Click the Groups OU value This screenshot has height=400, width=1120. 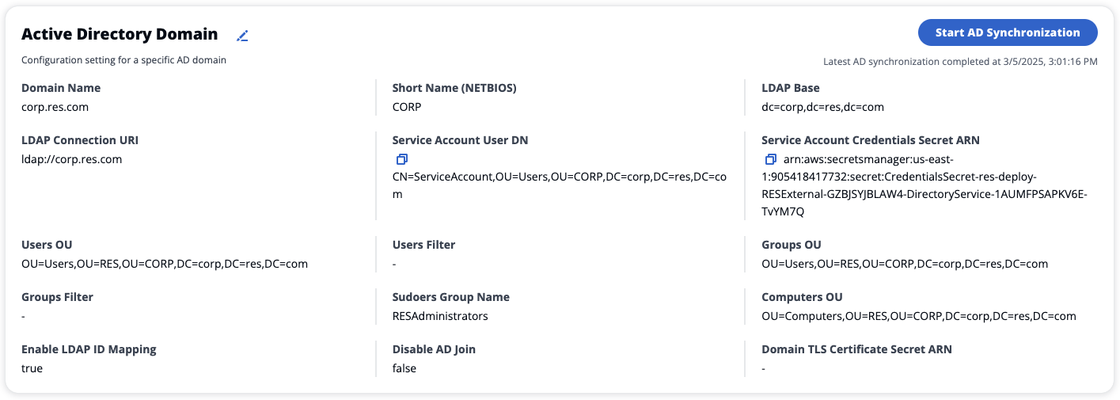click(904, 264)
